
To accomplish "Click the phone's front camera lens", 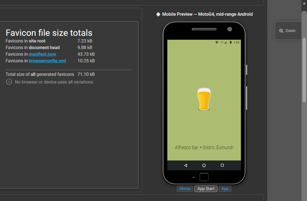I will (230, 29).
